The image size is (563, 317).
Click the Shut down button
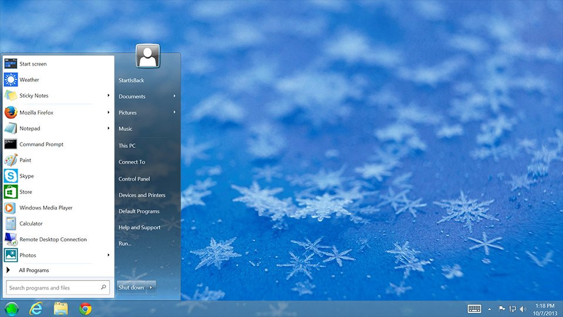131,287
